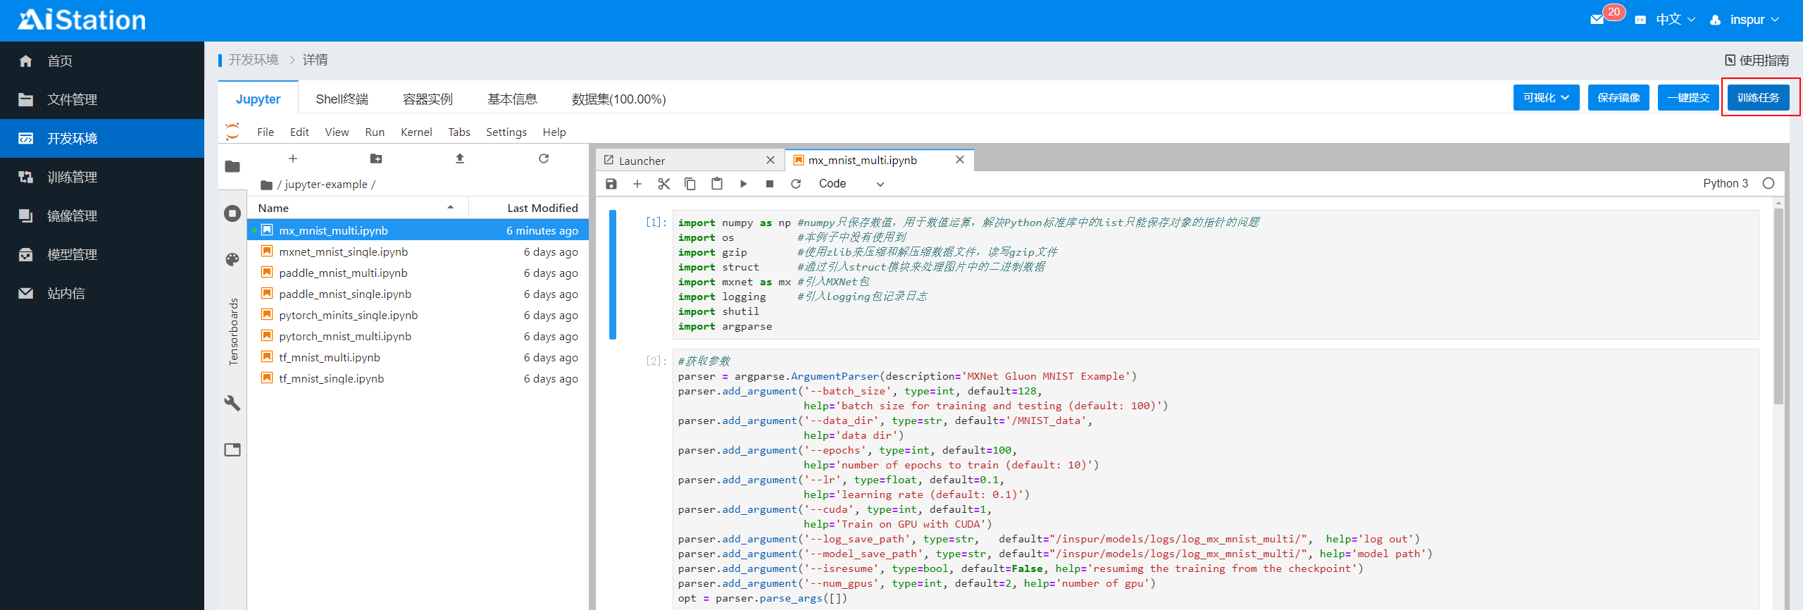Open the running kernels sidebar panel
The image size is (1803, 610).
(x=232, y=213)
